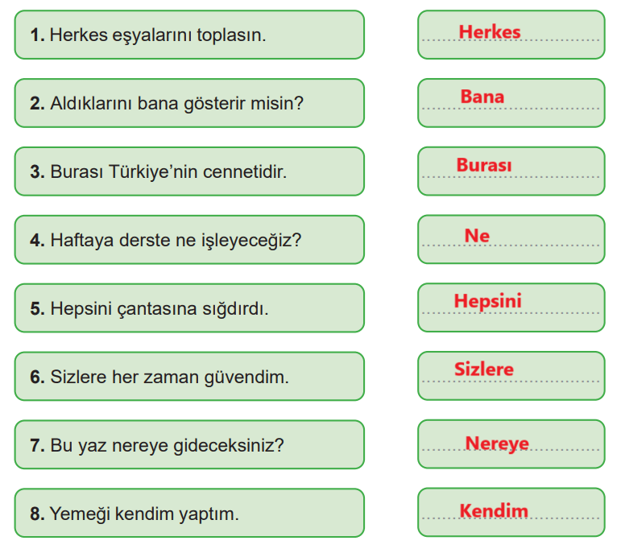Select the sentence "Sizlere her zaman güvendim."

[x=188, y=377]
